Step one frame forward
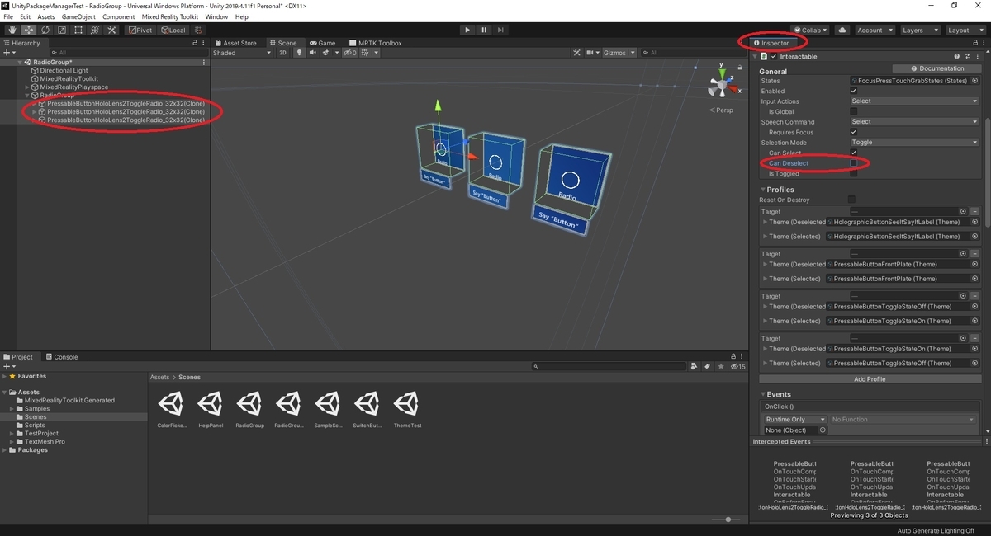 click(x=501, y=31)
